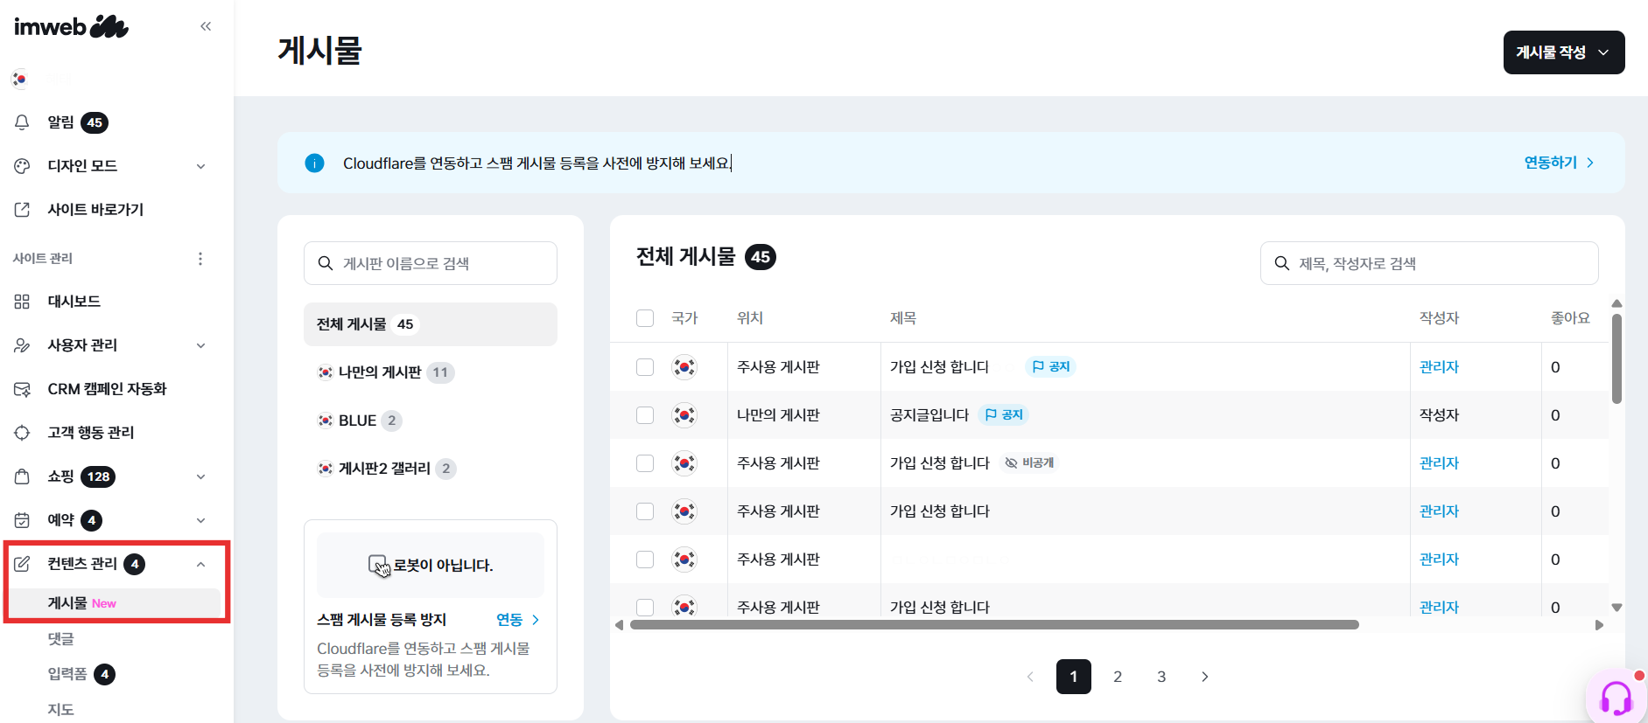Screen dimensions: 1648x723
Task: Click the target icon for 고객 행동 관리
Action: click(22, 433)
